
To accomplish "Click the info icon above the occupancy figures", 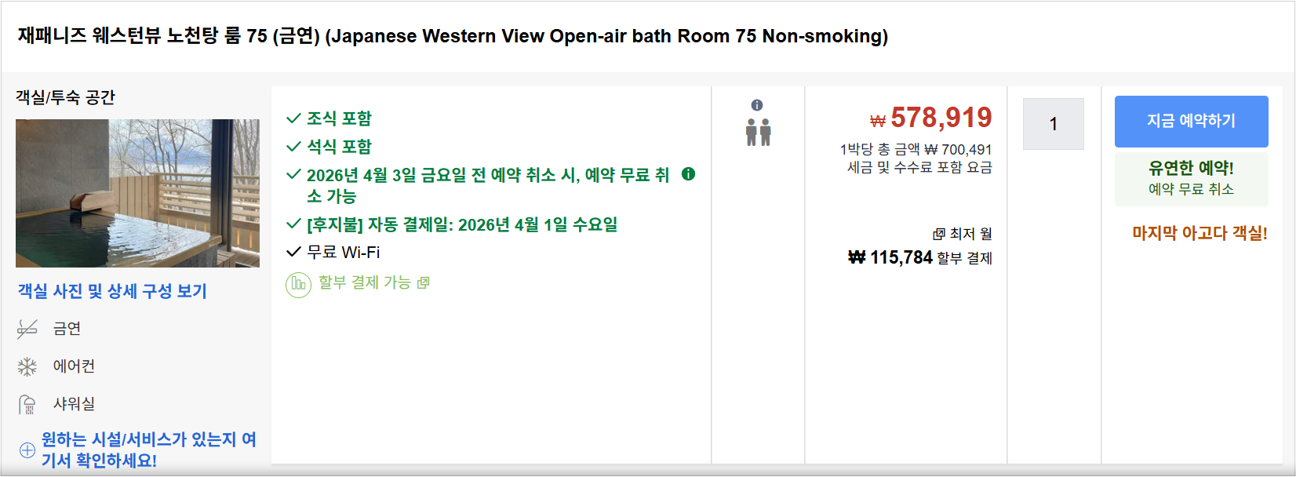I will (x=758, y=103).
